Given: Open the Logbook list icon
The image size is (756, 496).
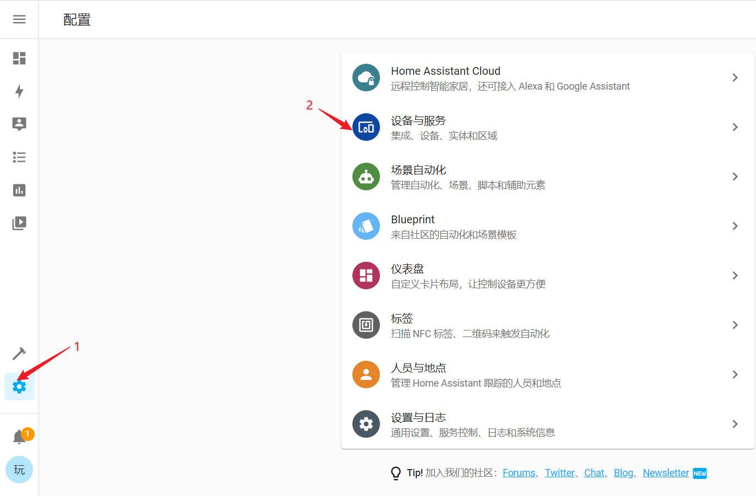Looking at the screenshot, I should [19, 157].
